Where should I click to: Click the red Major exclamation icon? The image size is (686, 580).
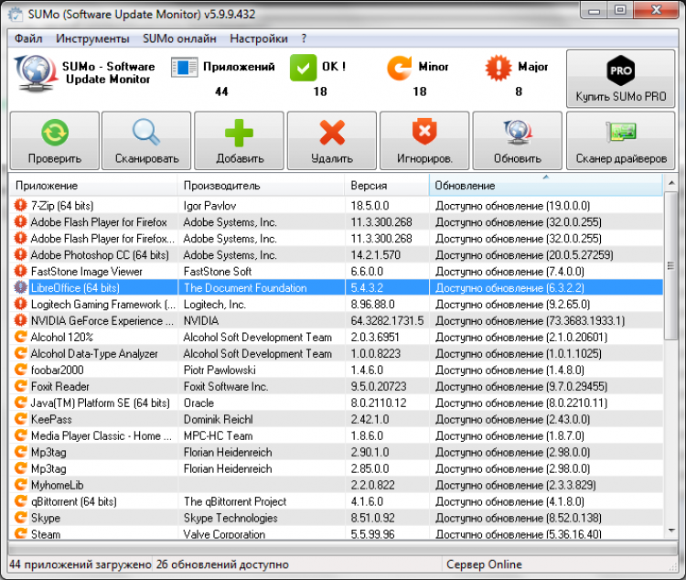498,68
